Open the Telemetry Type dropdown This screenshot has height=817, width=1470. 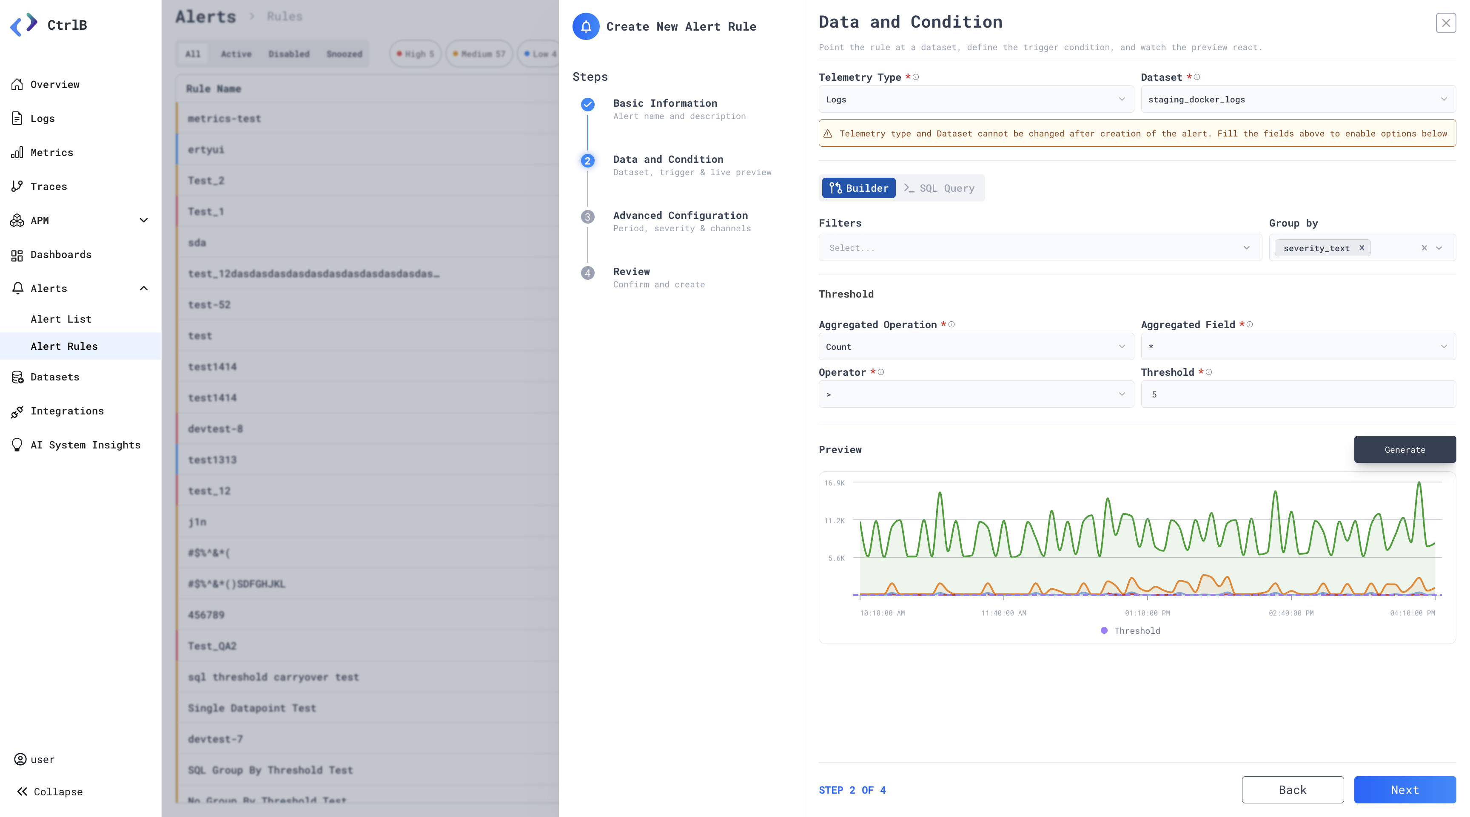pos(976,99)
